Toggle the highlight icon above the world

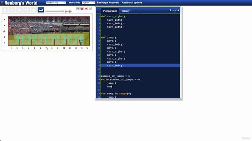(78, 9)
